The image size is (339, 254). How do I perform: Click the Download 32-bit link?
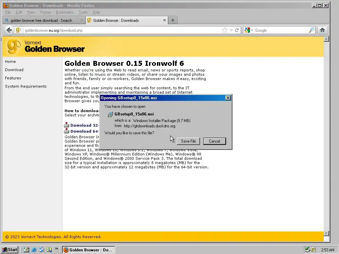(84, 125)
